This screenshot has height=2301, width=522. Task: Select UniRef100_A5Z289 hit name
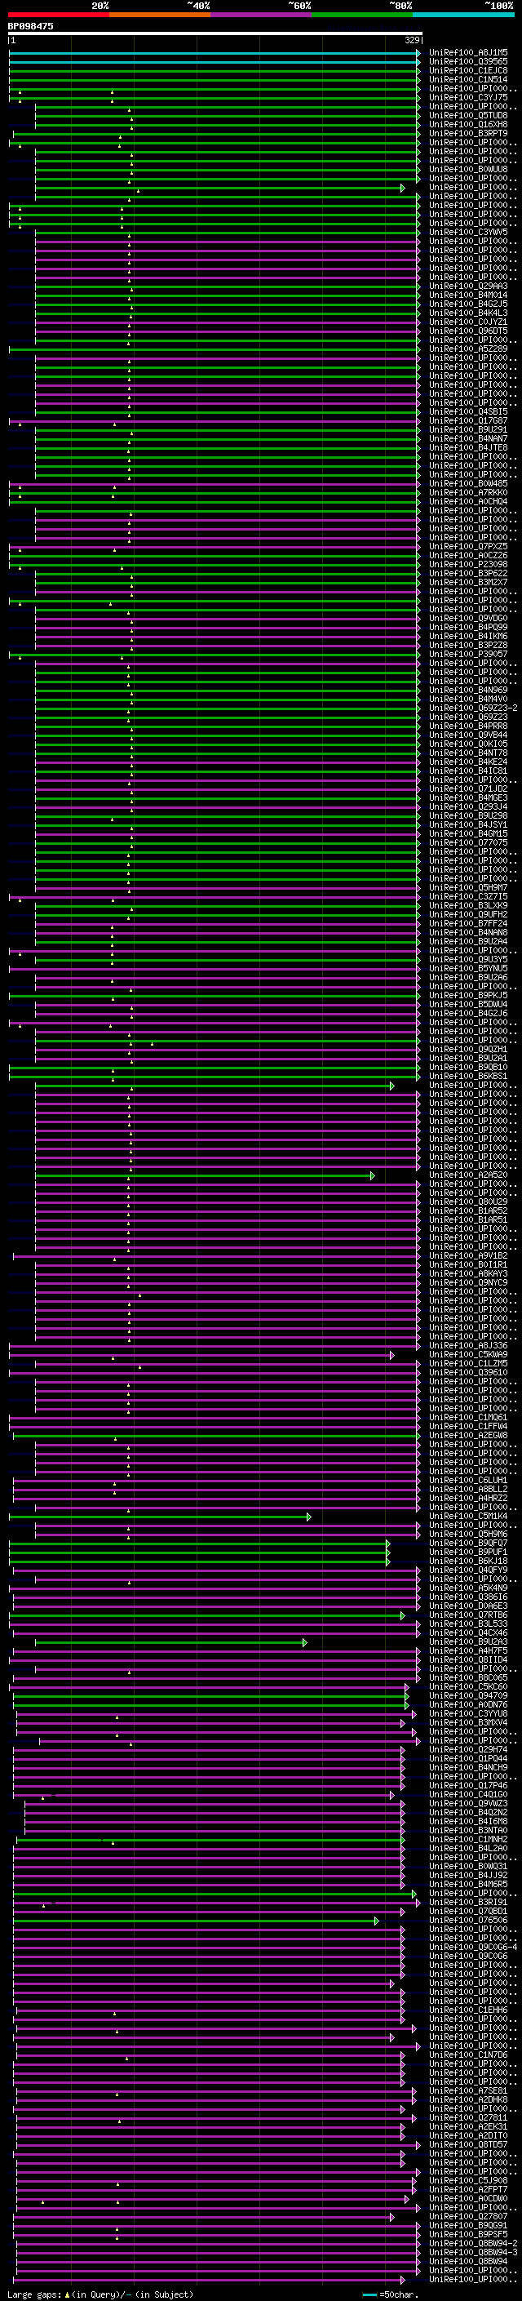pyautogui.click(x=468, y=349)
